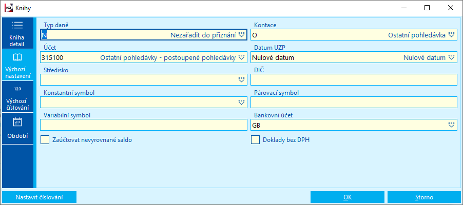
Task: Open Výchozí číslování tab
Action: coord(17,97)
